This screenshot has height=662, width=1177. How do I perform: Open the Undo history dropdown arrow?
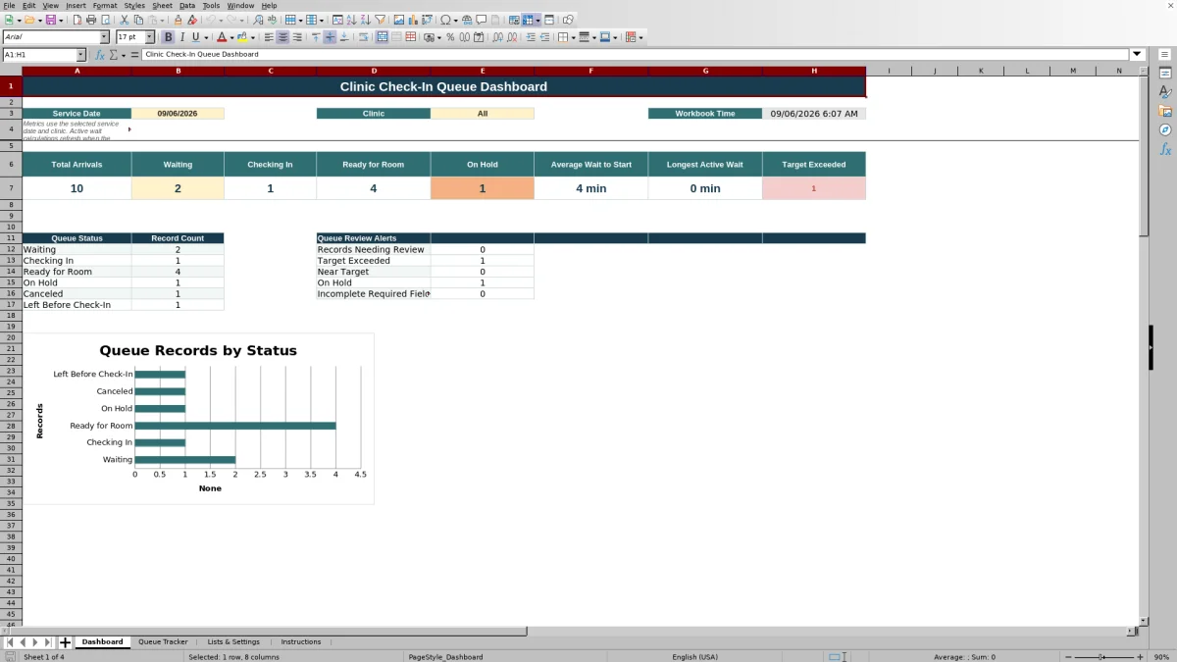[221, 20]
